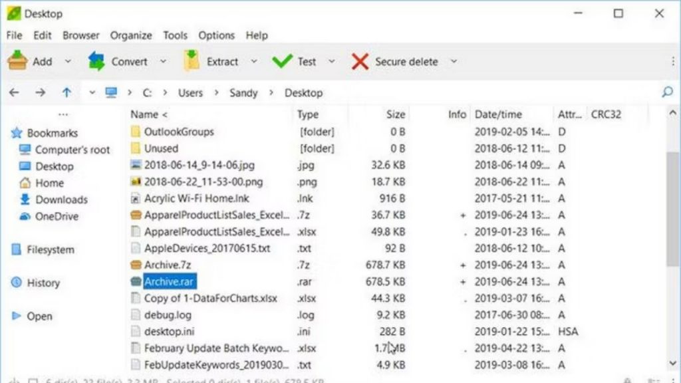Sort files by the Size column header
The height and width of the screenshot is (383, 681).
[x=395, y=114]
